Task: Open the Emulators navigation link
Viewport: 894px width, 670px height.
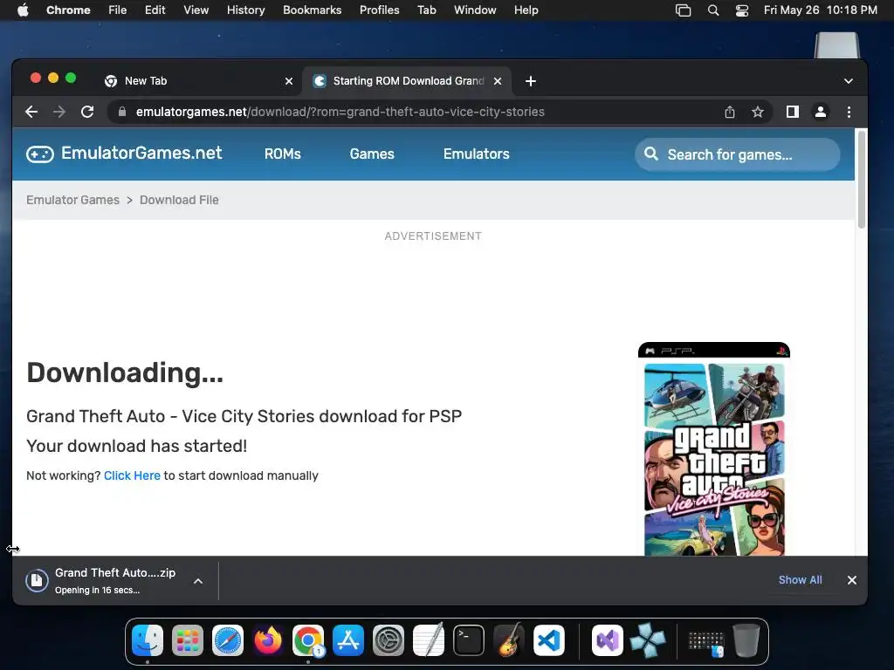Action: pyautogui.click(x=476, y=154)
